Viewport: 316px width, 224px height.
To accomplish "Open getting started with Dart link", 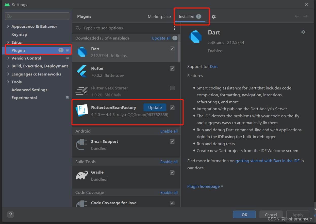I will click(x=268, y=161).
